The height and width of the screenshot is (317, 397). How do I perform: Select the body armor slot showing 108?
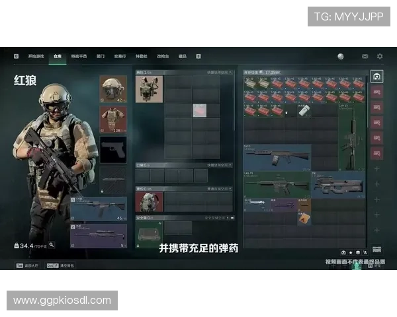[x=113, y=120]
